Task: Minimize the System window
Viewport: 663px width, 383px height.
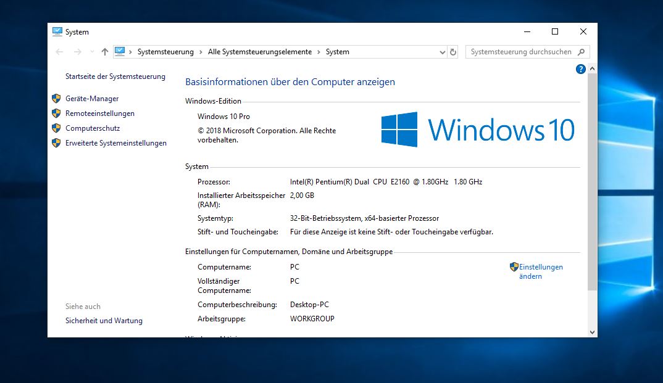Action: click(x=527, y=31)
